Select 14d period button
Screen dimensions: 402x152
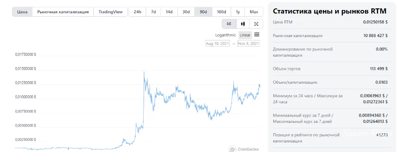tap(169, 12)
